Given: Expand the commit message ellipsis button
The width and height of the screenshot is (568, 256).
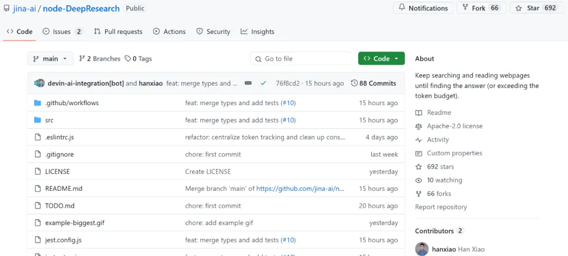Looking at the screenshot, I should coord(248,83).
